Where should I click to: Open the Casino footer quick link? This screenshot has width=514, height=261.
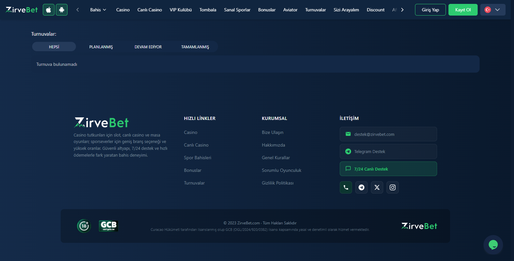click(190, 132)
